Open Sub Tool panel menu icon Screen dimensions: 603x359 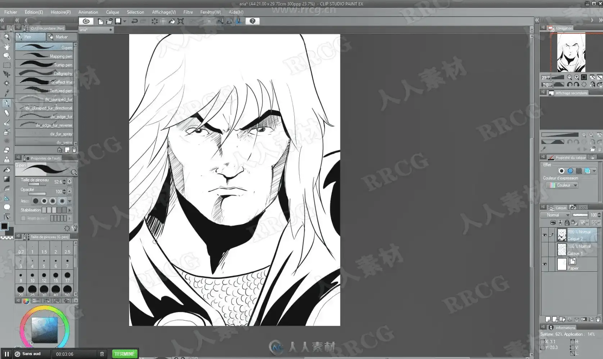pyautogui.click(x=18, y=28)
